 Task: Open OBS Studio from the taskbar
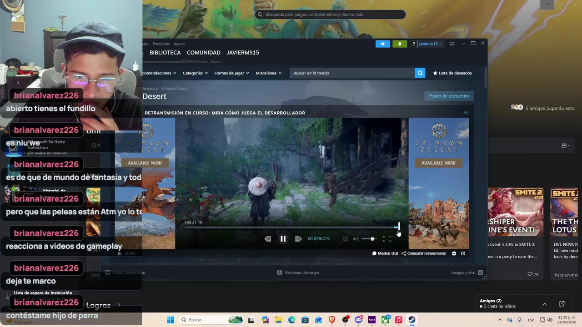(x=345, y=320)
